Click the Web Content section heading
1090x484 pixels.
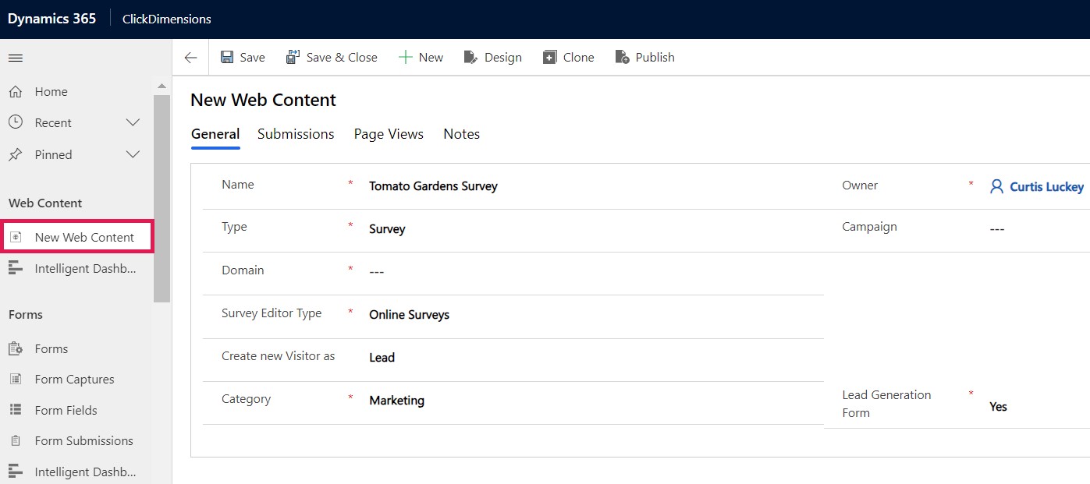pyautogui.click(x=45, y=203)
